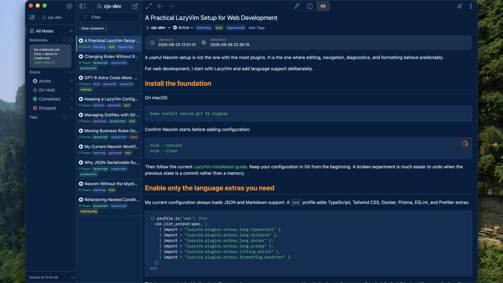This screenshot has height=283, width=503.
Task: Copy the nvim --version code block
Action: (465, 144)
